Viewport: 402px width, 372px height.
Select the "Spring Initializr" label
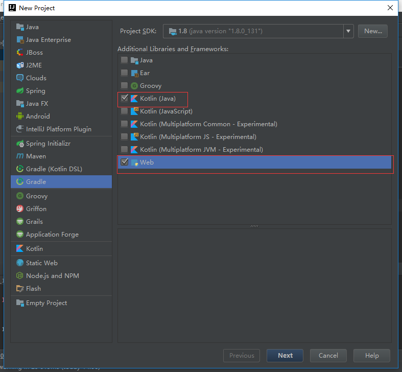48,144
